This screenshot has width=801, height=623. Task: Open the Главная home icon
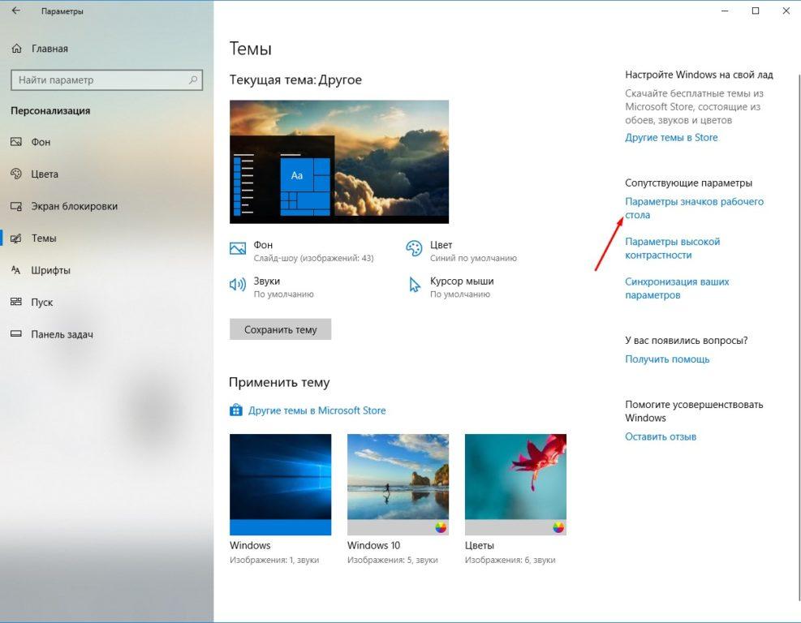click(x=16, y=49)
